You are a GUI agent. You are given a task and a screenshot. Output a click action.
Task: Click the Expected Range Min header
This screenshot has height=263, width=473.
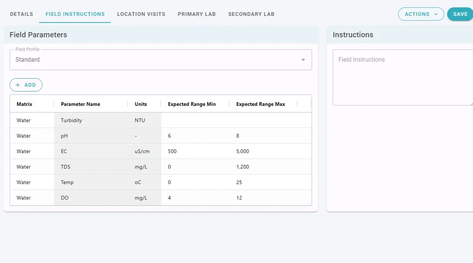(x=192, y=104)
